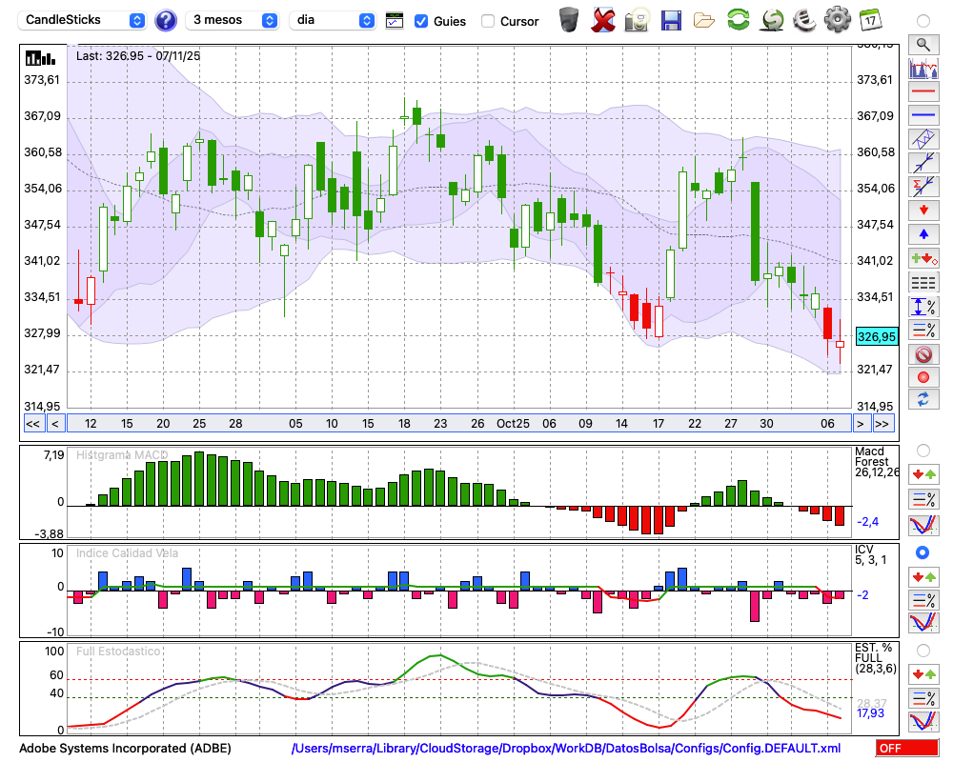The image size is (953, 762).
Task: Toggle the red OFF button
Action: 907,749
